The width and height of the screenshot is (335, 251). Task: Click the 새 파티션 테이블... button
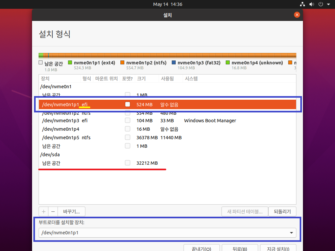coord(245,211)
